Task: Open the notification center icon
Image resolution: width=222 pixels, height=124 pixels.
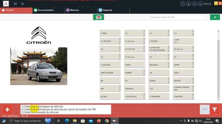Action: (217, 121)
